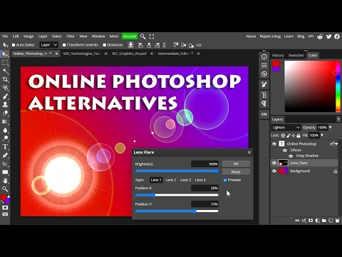The image size is (342, 257).
Task: Open the search magnifier in menu bar
Action: pos(142,36)
